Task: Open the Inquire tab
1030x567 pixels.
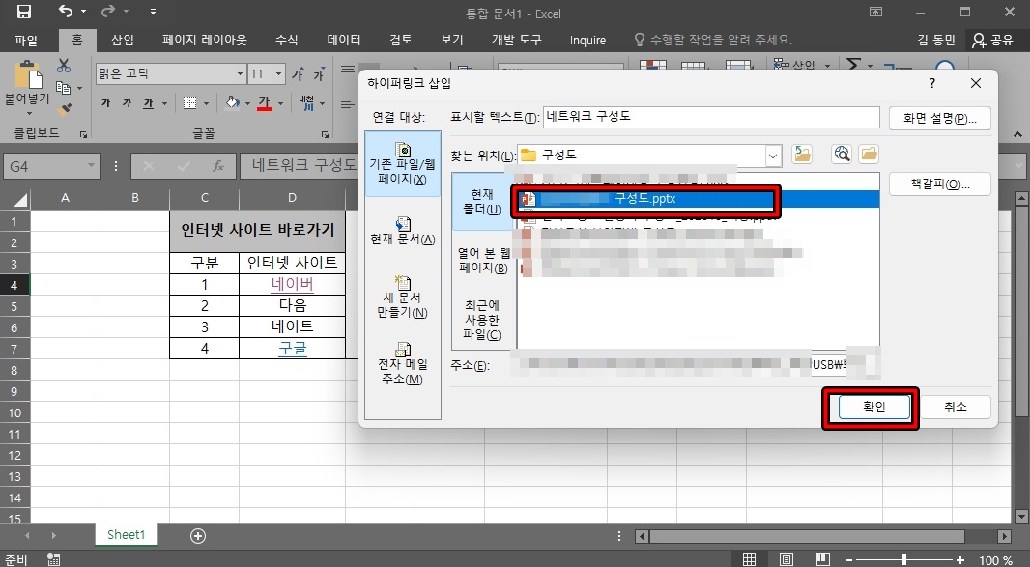Action: point(587,40)
